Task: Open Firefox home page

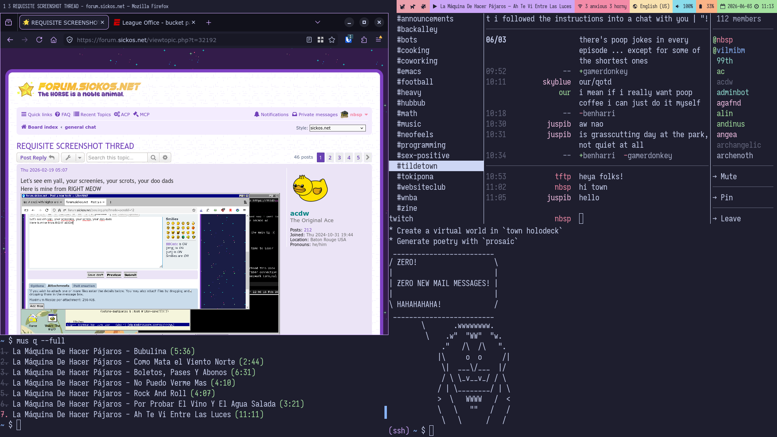Action: click(53, 40)
